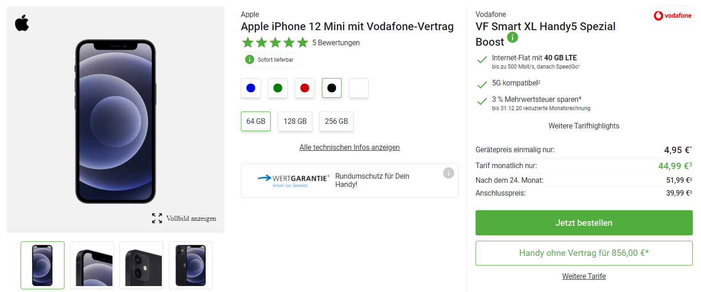Viewport: 701px width, 292px height.
Task: Open the '5 Bewertungen' reviews link
Action: (x=336, y=42)
